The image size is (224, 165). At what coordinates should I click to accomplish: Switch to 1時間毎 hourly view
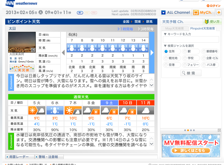pyautogui.click(x=125, y=29)
